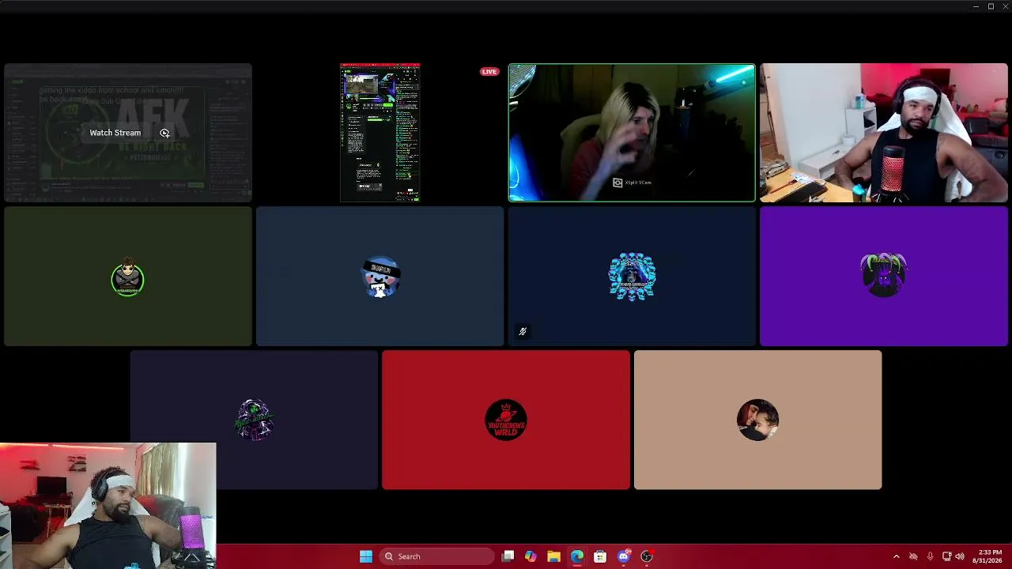Switch to Discord in the taskbar

tap(623, 556)
